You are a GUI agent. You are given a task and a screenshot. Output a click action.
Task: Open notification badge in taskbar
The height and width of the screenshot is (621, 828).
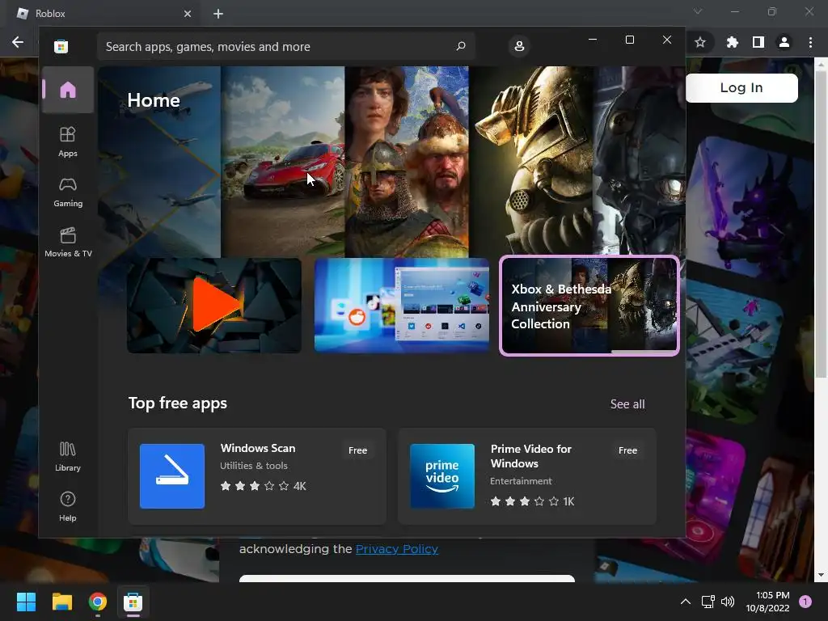point(805,602)
